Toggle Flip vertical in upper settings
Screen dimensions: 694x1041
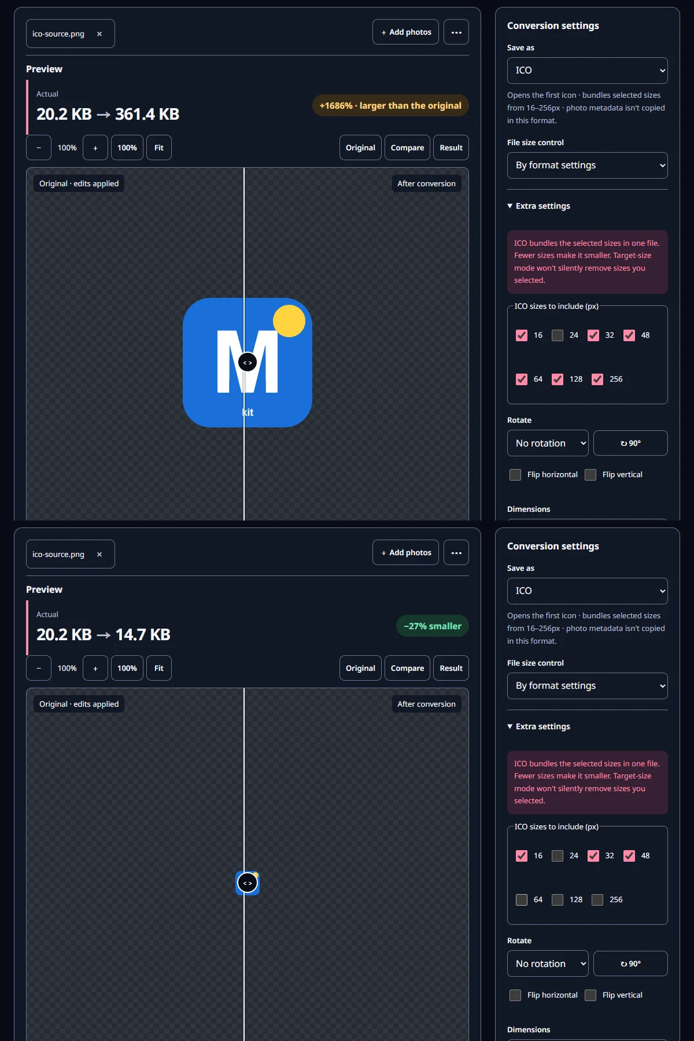[x=590, y=475]
